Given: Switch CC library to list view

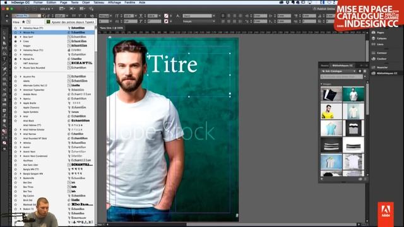Looking at the screenshot, I should pos(365,71).
